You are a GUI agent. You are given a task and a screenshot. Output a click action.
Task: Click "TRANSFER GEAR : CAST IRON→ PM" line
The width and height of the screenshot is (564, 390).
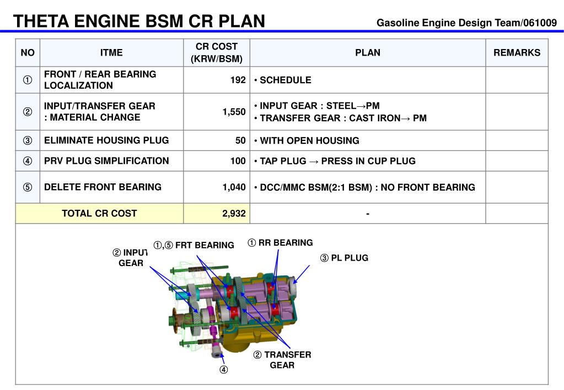point(340,118)
